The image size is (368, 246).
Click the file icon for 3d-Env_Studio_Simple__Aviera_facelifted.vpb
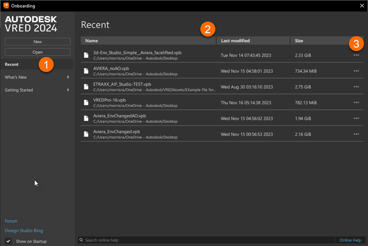click(x=86, y=55)
